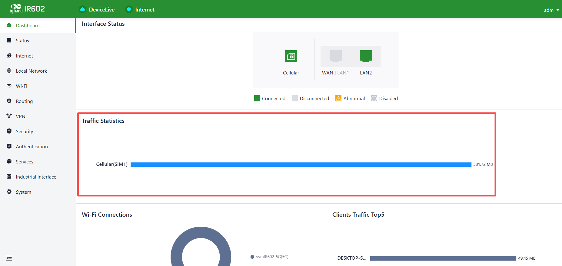
Task: Click the Connected green legend swatch
Action: point(257,98)
